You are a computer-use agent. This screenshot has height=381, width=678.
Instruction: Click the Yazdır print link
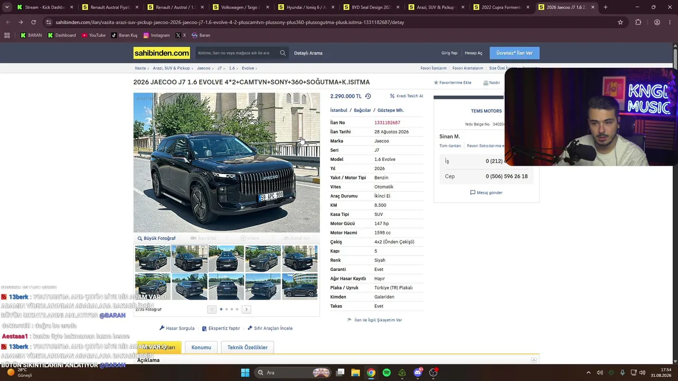tap(492, 83)
